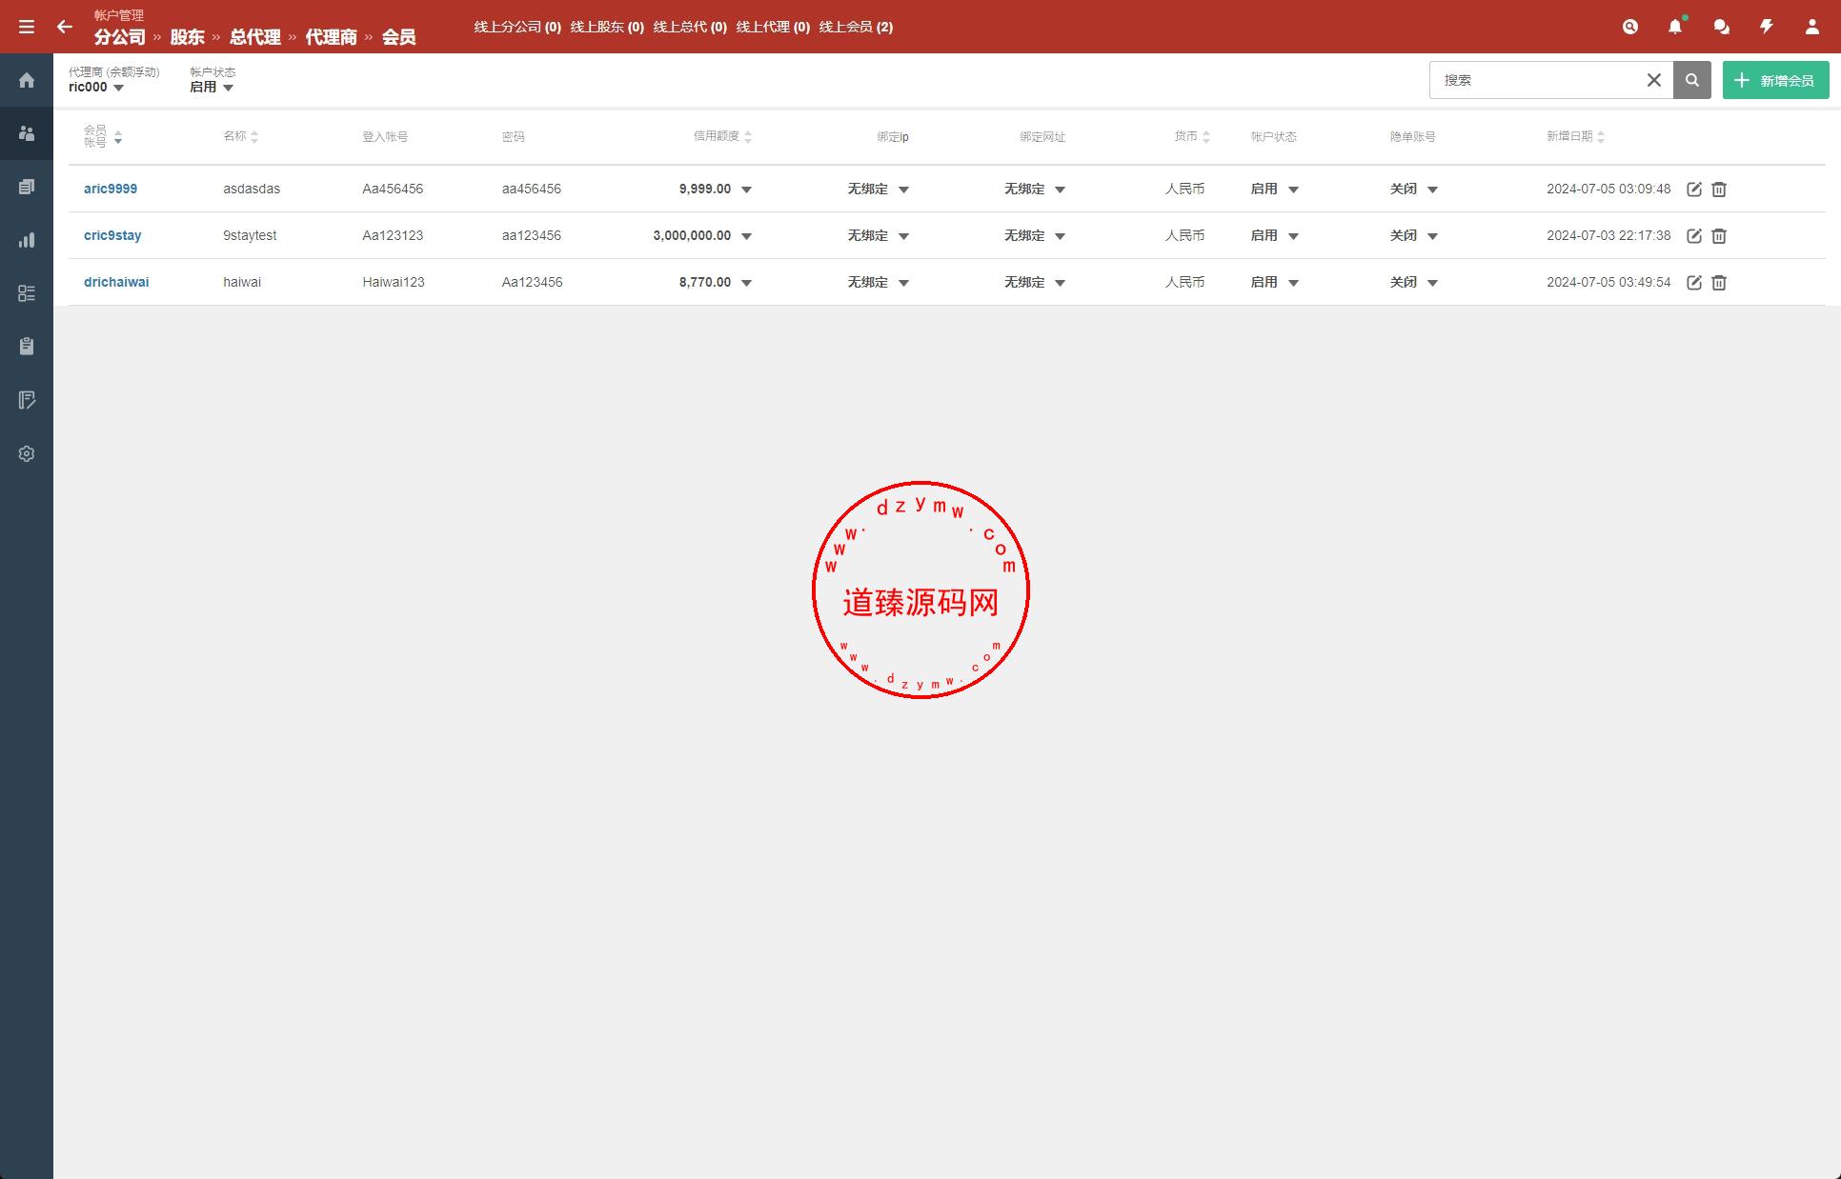Click the lightning bolt icon
1841x1179 pixels.
1767,27
